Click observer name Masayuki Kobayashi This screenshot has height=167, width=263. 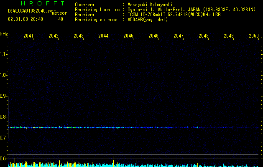pyautogui.click(x=150, y=5)
